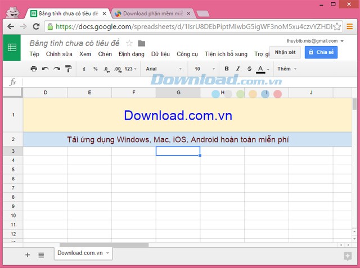Switch to Download.com.vn sheet tab
The image size is (360, 268).
pyautogui.click(x=80, y=253)
